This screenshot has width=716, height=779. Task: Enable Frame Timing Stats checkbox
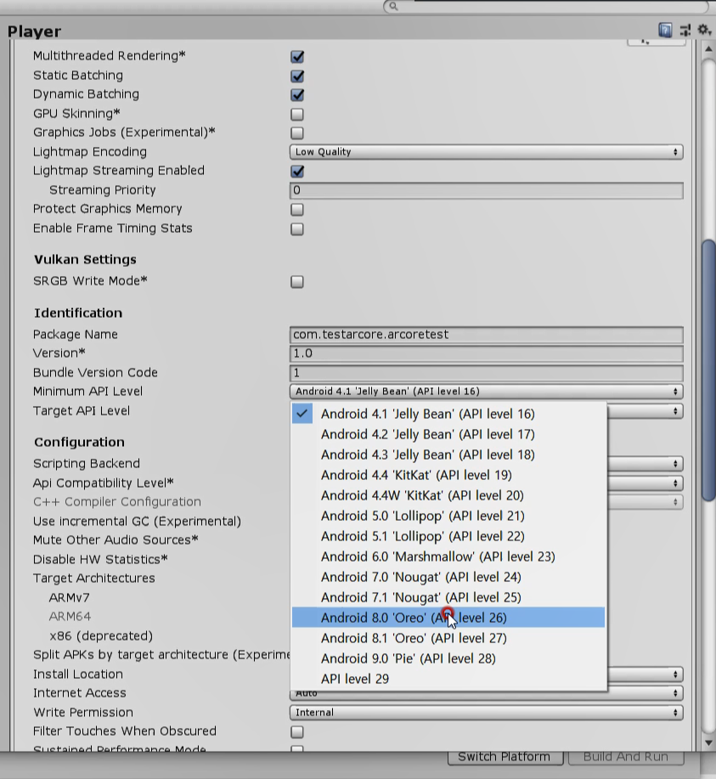tap(297, 229)
